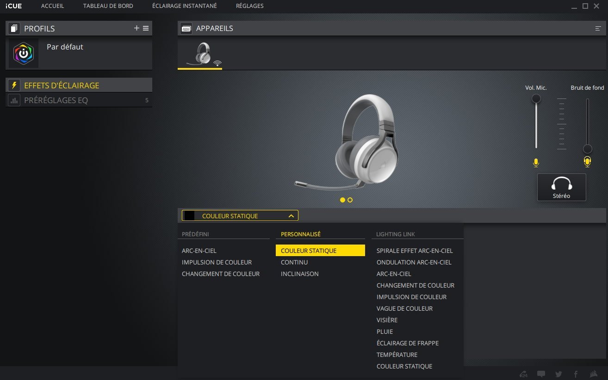Choose Spirale effet arc-en-ciel lighting link
The height and width of the screenshot is (380, 608).
pos(414,251)
